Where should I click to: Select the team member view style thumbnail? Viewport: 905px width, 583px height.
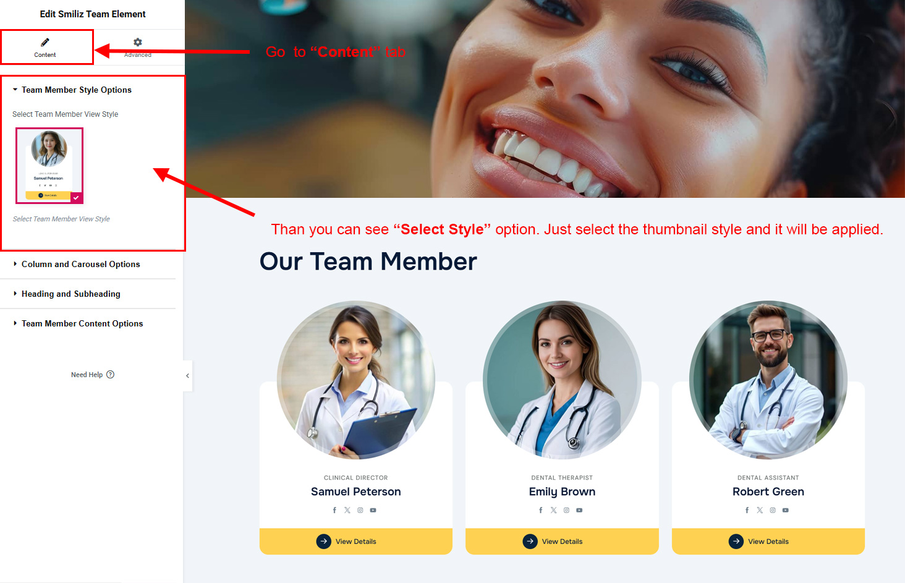pos(49,166)
